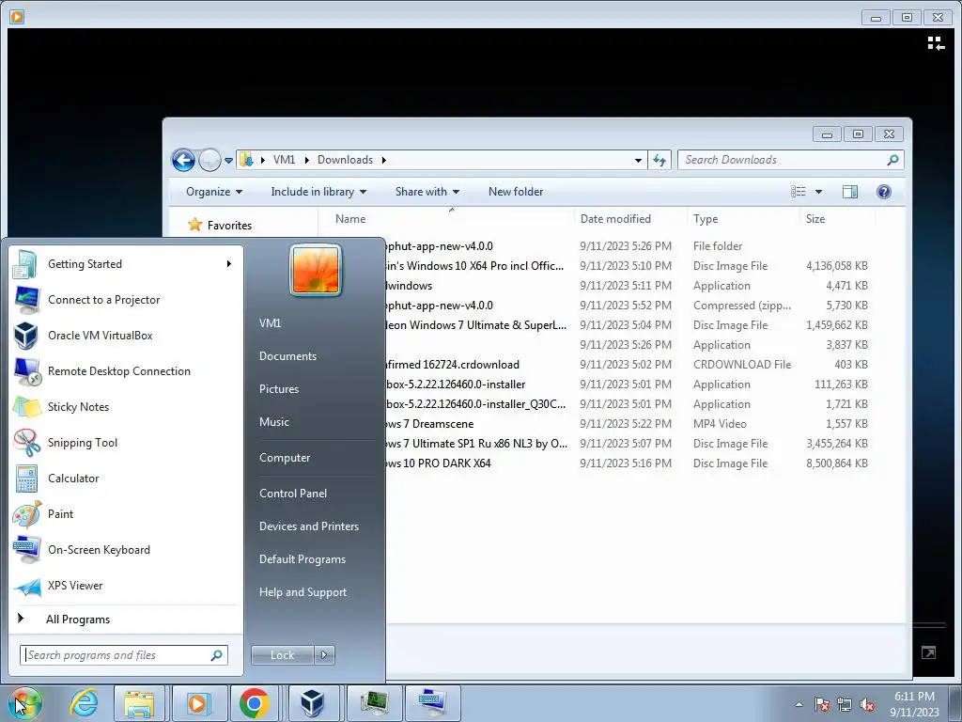Open the shutdown options arrow beside Lock
962x722 pixels.
pyautogui.click(x=324, y=655)
